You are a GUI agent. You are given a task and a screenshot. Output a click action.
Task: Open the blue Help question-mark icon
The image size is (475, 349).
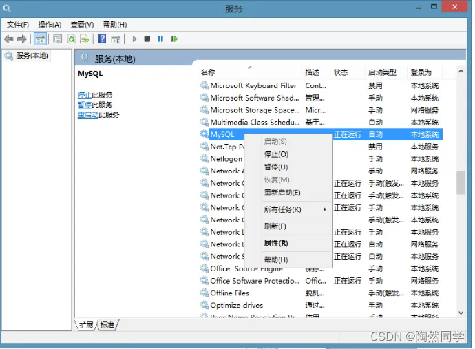tap(103, 39)
